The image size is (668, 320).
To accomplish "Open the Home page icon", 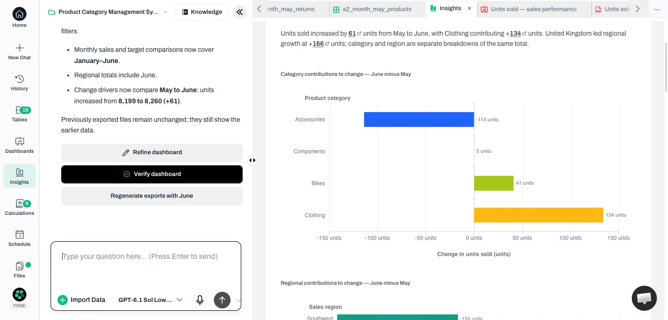I will coord(19,14).
